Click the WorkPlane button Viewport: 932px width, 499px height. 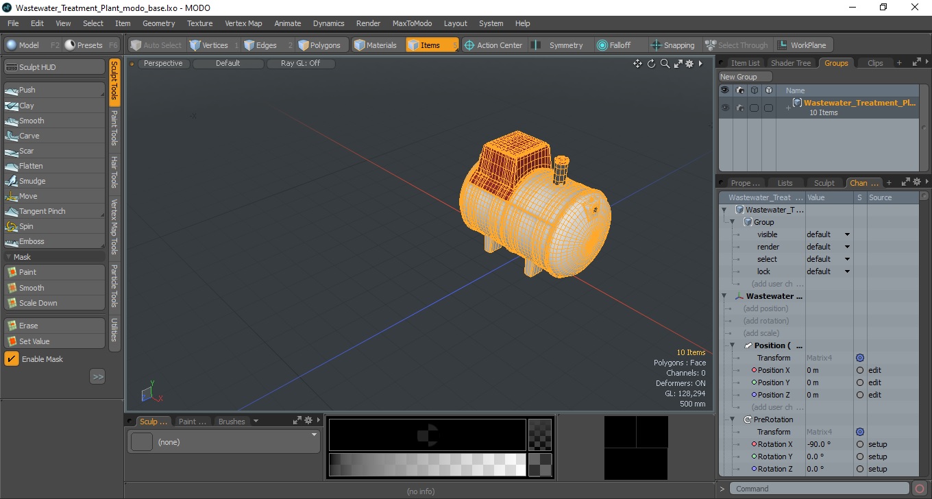point(802,45)
